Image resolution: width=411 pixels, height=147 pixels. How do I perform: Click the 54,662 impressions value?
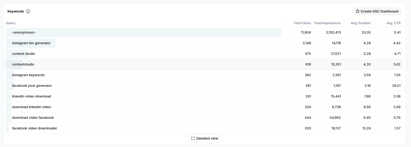point(335,118)
